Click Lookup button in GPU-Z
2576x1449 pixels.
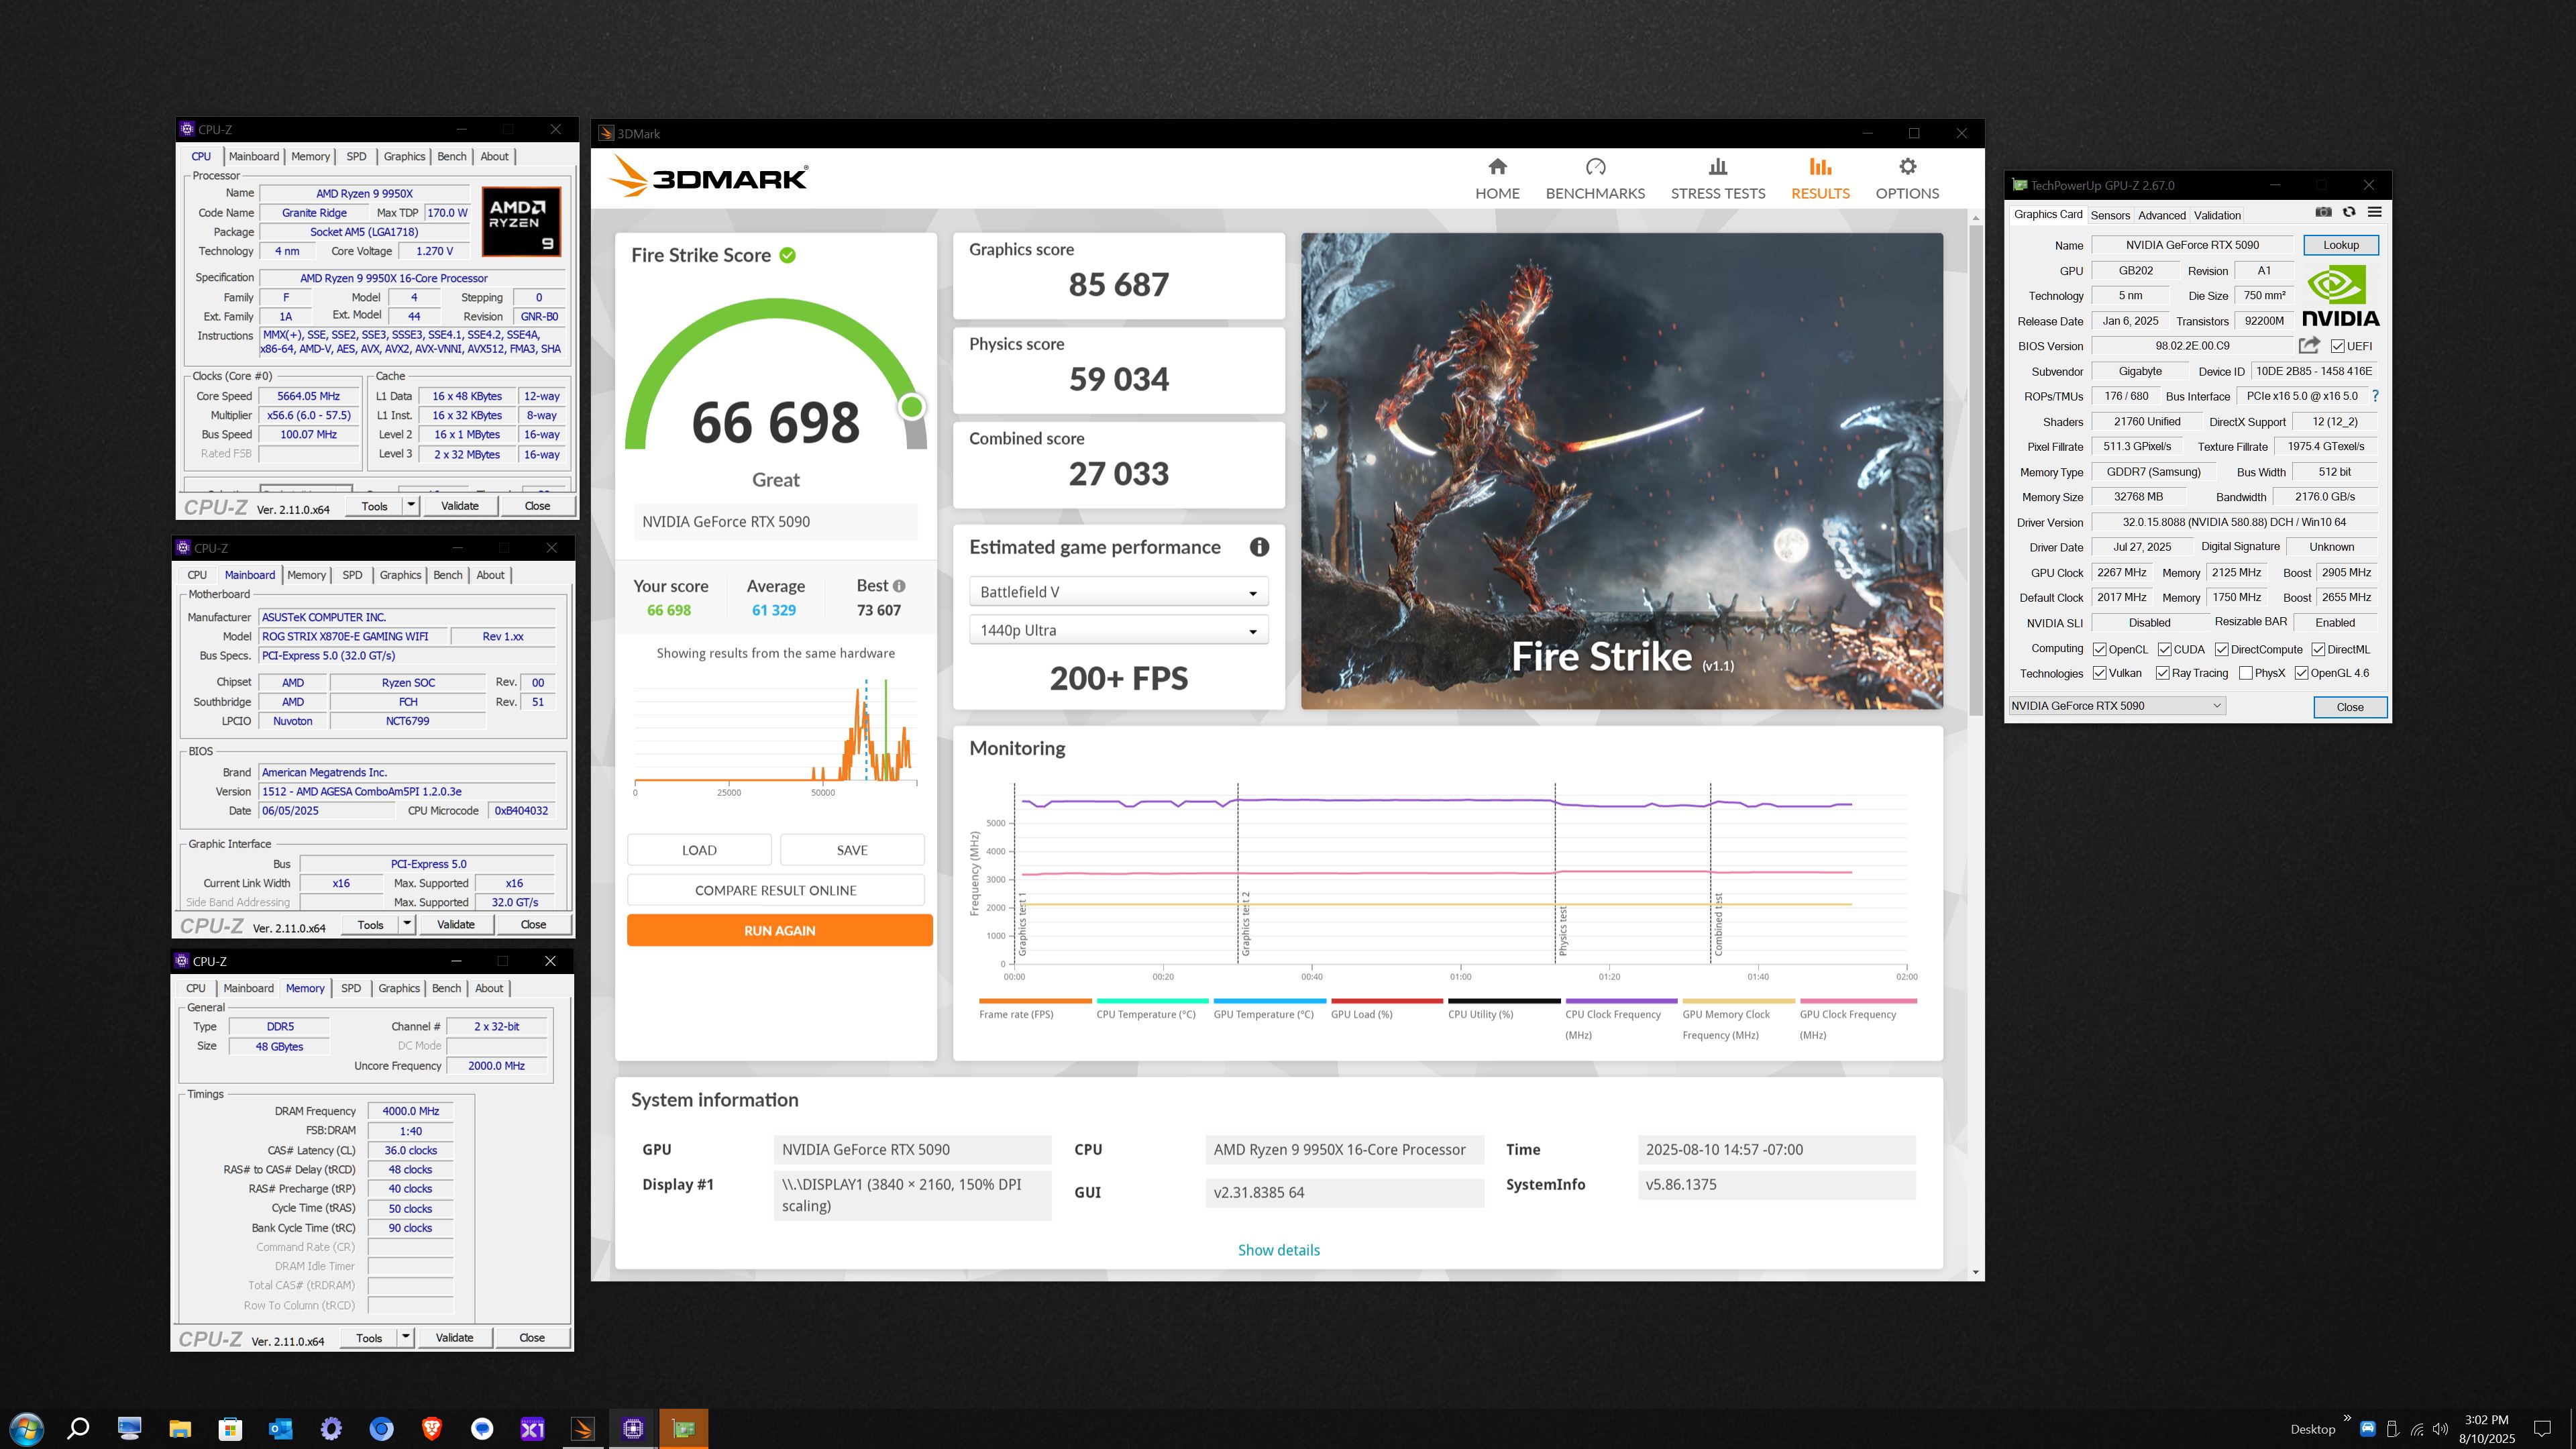(2340, 245)
